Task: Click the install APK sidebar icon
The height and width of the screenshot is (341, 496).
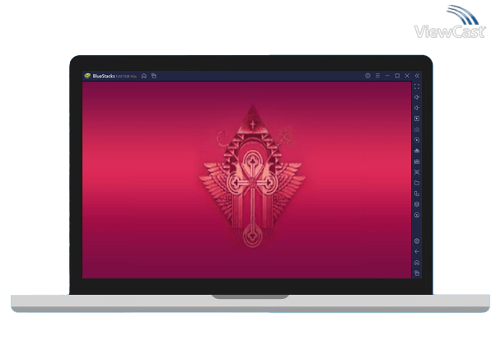Action: (x=417, y=151)
